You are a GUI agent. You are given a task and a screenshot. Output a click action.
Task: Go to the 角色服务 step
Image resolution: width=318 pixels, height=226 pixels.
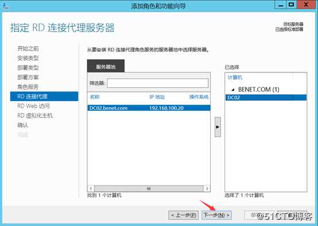[28, 87]
